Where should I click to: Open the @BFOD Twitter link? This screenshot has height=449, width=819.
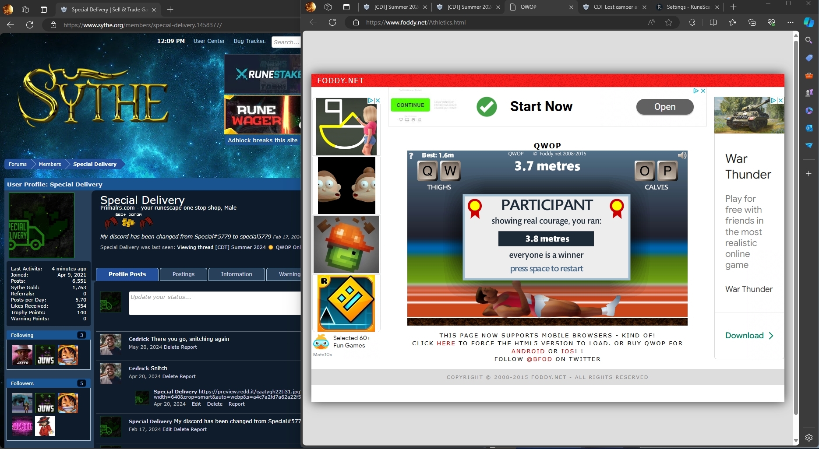[539, 359]
